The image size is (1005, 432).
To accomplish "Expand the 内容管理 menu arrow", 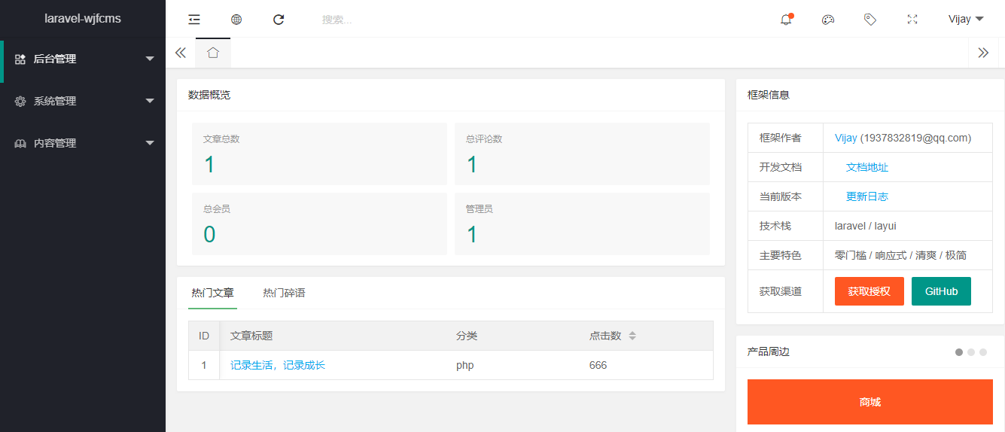I will click(x=150, y=143).
